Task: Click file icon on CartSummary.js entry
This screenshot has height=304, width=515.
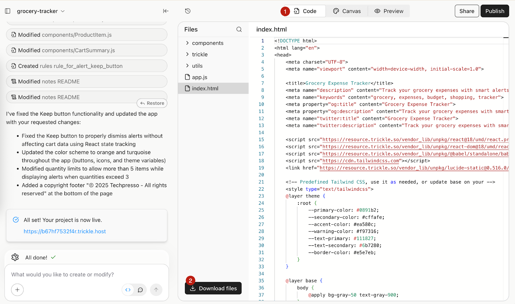Action: coord(14,50)
